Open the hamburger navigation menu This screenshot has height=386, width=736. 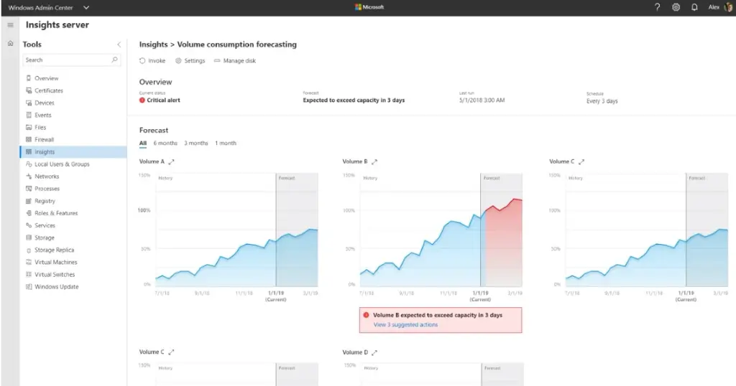pos(10,25)
